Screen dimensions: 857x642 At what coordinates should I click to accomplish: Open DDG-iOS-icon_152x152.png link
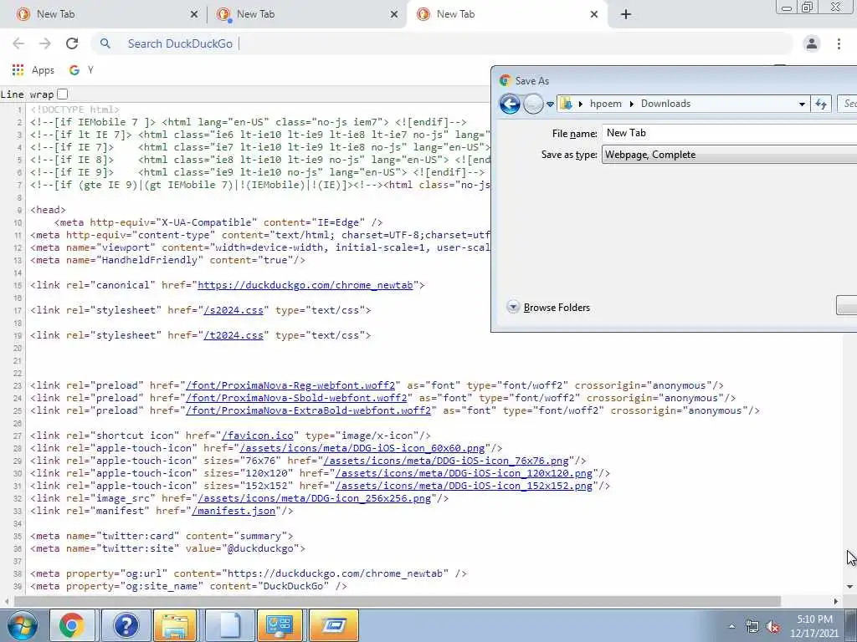click(464, 486)
